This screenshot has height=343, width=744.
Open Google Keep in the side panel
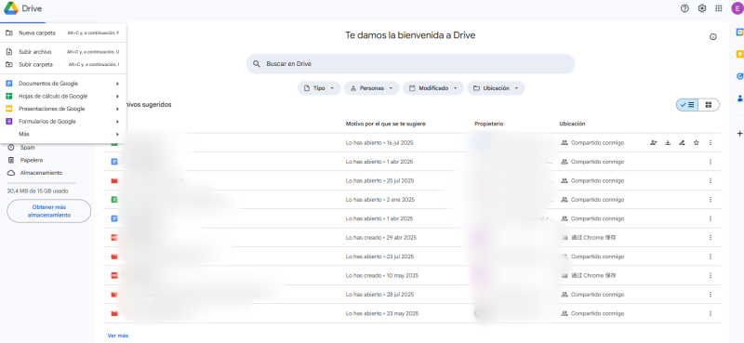(739, 54)
